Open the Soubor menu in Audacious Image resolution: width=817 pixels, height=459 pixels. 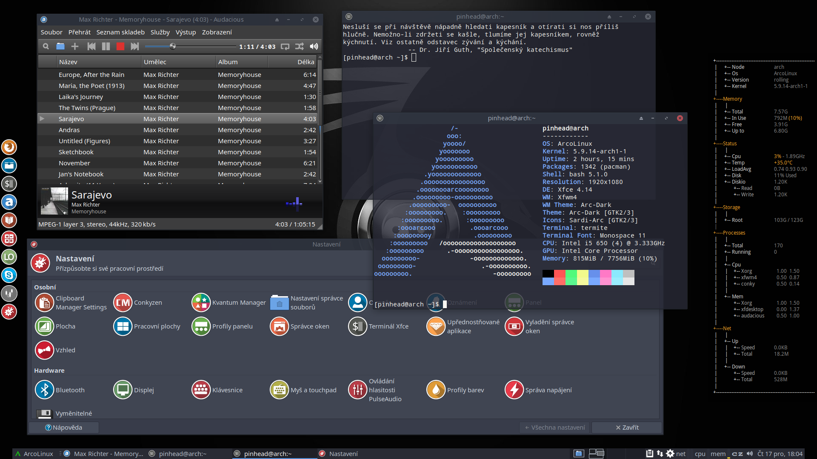[x=51, y=32]
